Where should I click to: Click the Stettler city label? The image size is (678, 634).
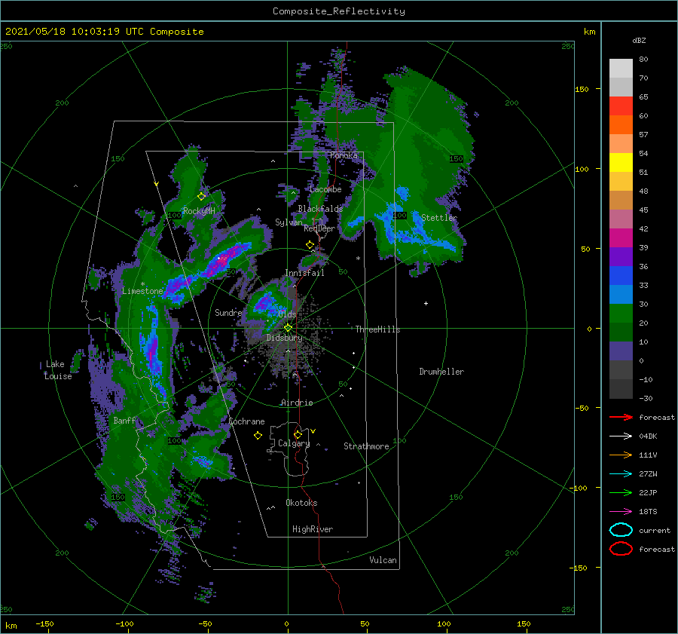coord(439,218)
